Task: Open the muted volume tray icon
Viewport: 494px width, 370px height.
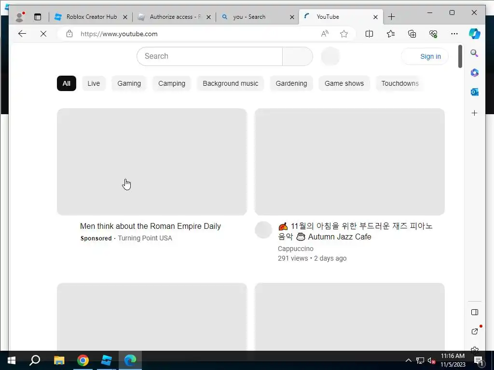Action: (x=431, y=360)
